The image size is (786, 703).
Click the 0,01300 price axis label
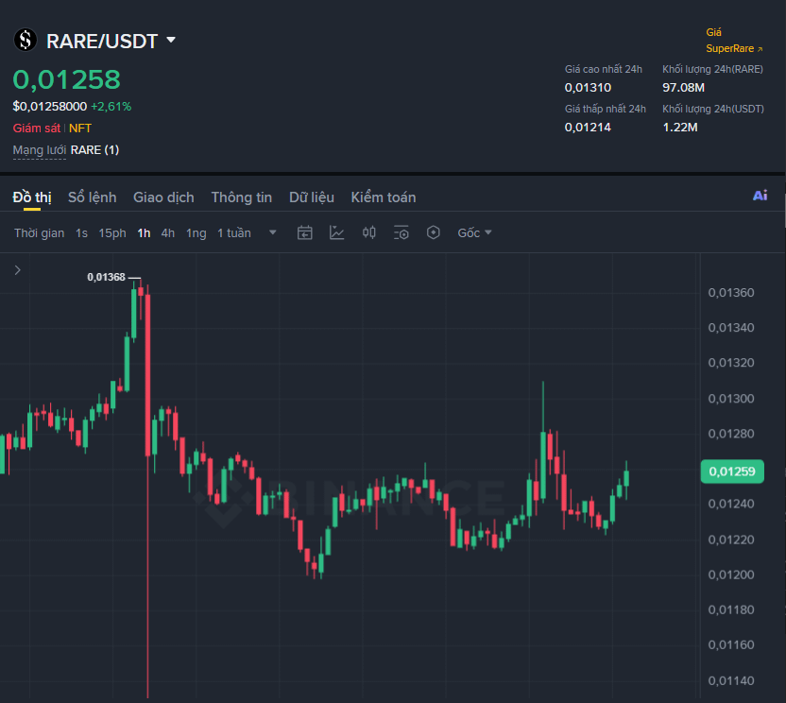pyautogui.click(x=731, y=399)
